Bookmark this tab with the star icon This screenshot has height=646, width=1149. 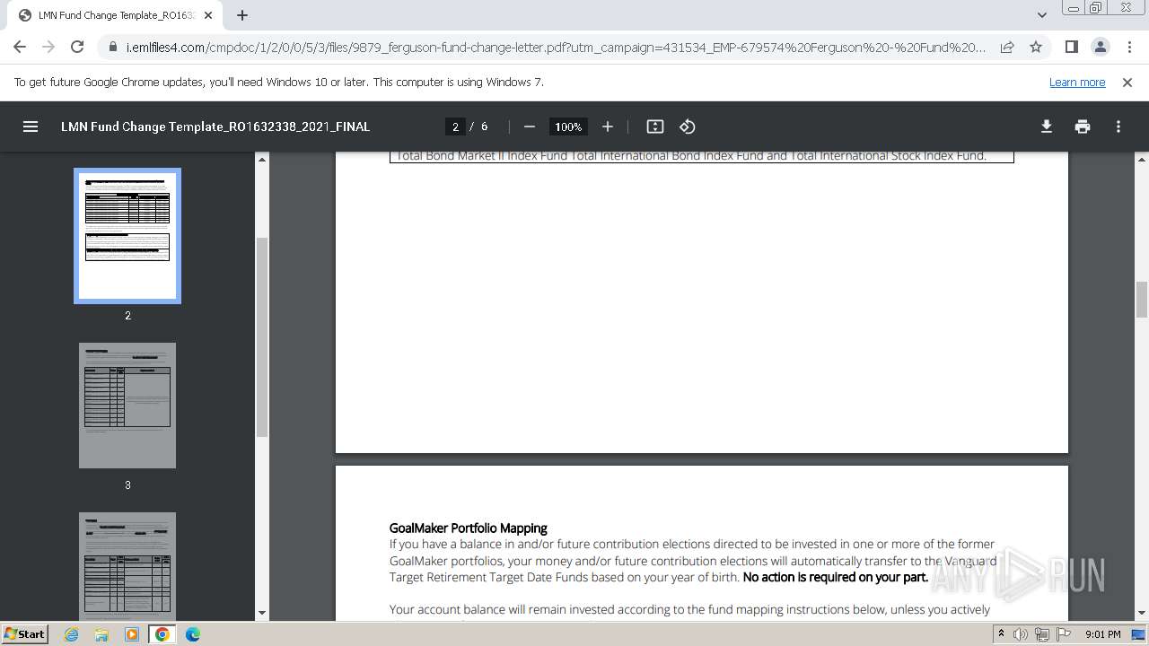coord(1036,47)
